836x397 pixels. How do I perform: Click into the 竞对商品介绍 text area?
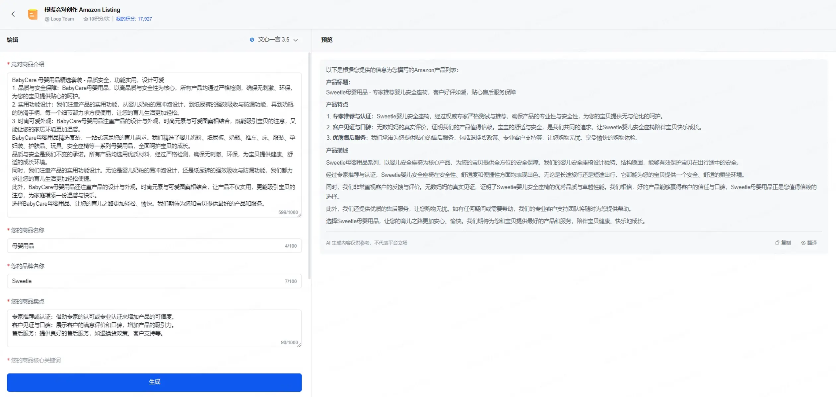(154, 143)
